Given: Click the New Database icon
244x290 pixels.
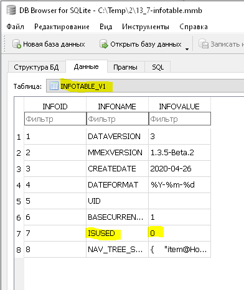Looking at the screenshot, I should [17, 44].
